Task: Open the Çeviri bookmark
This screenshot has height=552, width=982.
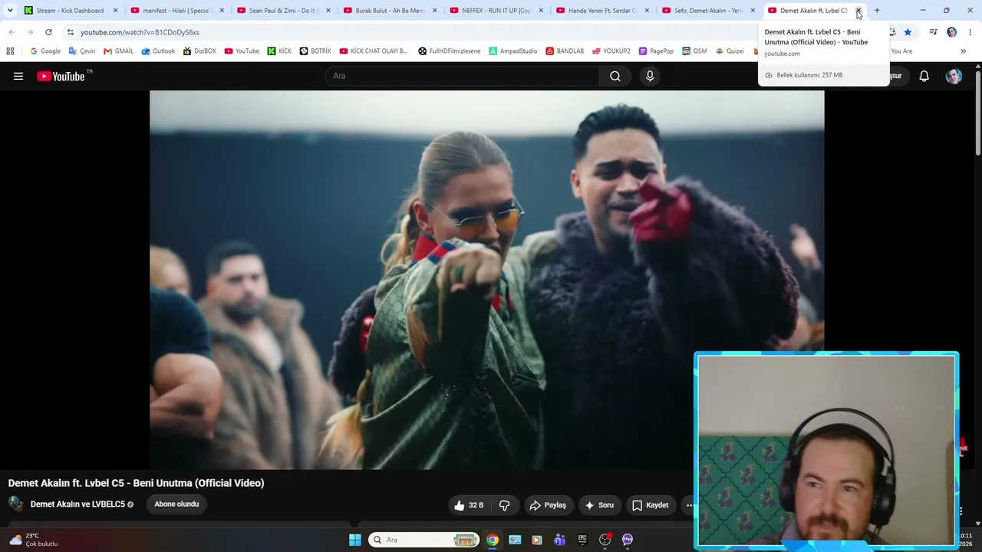Action: pyautogui.click(x=82, y=51)
